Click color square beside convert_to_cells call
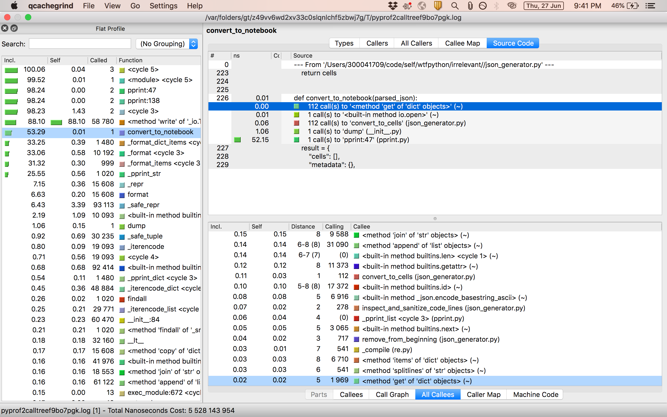This screenshot has width=667, height=417. click(297, 123)
